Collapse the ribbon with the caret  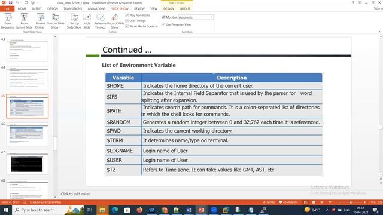point(379,32)
